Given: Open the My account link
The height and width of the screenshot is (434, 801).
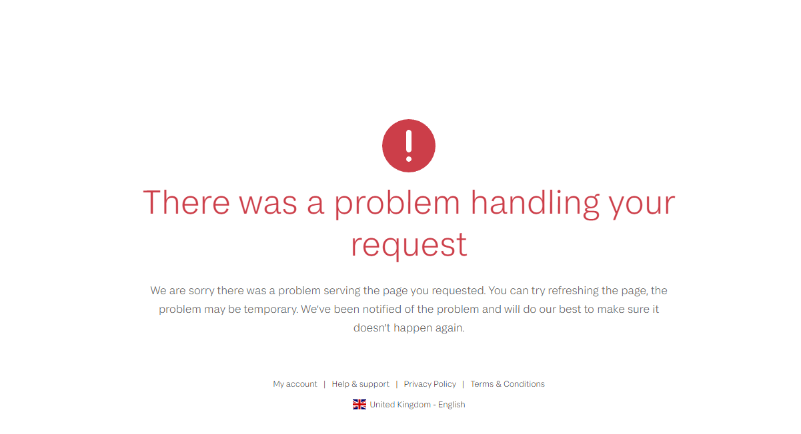Looking at the screenshot, I should click(295, 384).
